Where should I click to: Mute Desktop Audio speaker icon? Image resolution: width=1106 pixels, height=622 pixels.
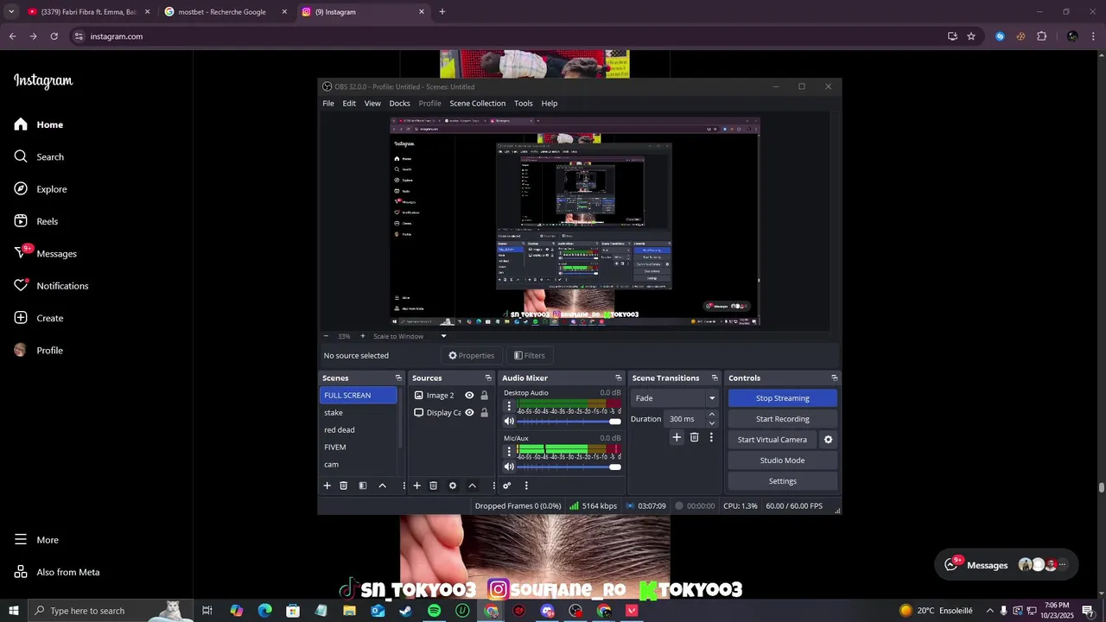(509, 422)
